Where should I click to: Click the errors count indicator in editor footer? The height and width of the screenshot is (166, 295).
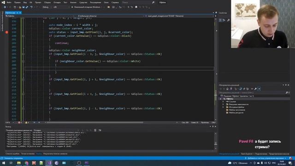(20, 123)
